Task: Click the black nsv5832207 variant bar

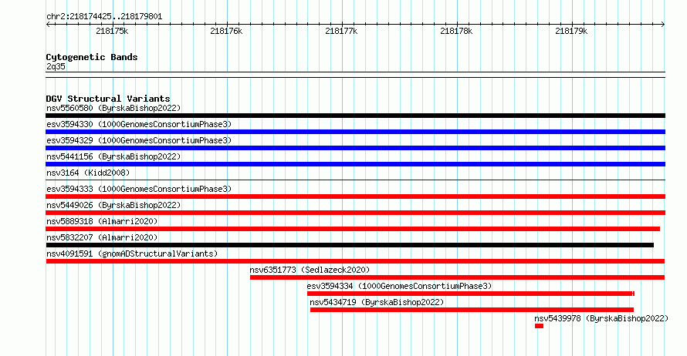Action: pos(350,245)
